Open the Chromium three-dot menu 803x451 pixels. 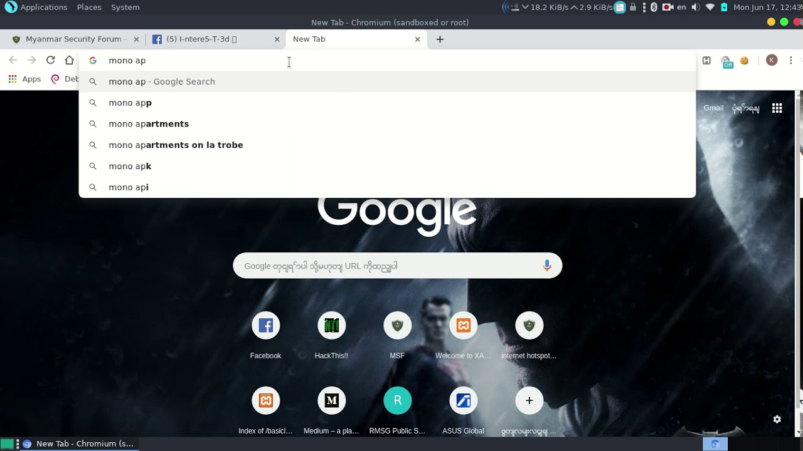[x=791, y=60]
